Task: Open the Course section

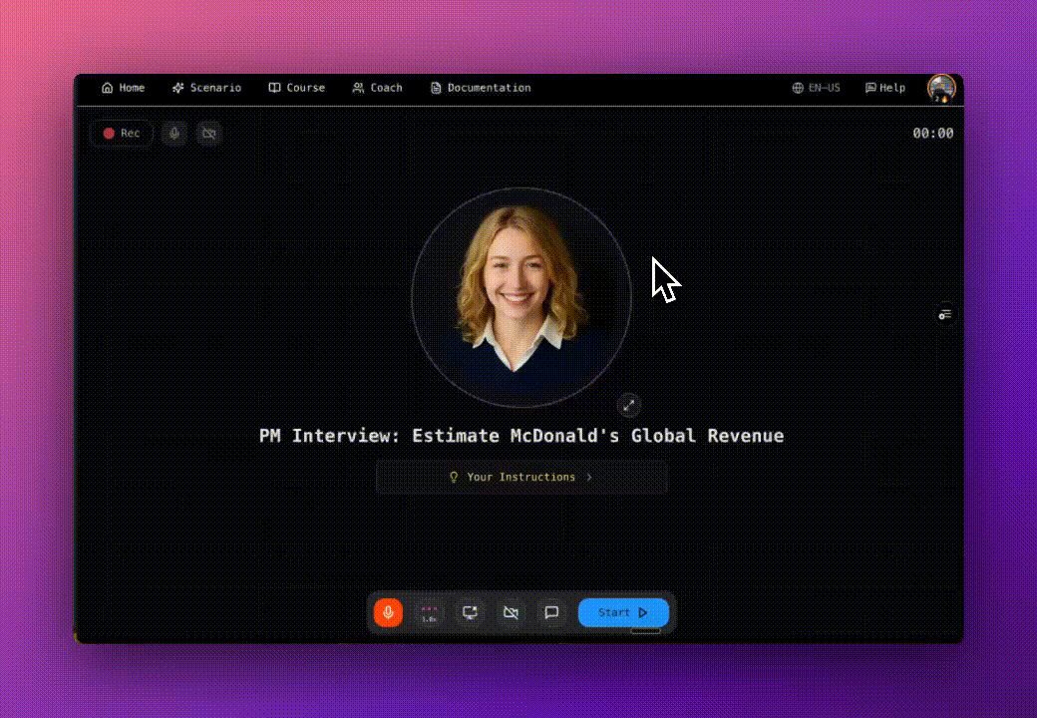Action: point(296,88)
